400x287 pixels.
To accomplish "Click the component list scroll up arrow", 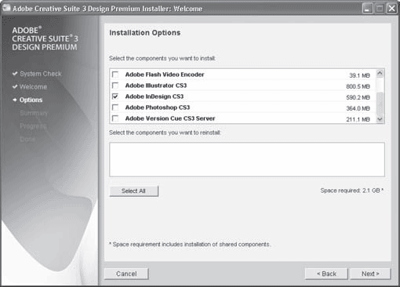I will click(380, 73).
